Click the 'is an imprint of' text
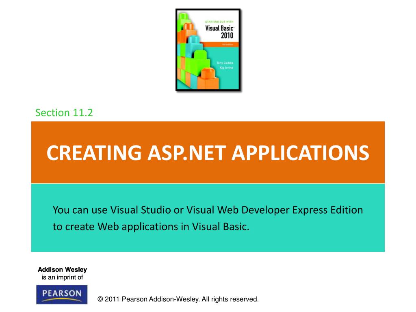416x312 pixels. coord(62,277)
